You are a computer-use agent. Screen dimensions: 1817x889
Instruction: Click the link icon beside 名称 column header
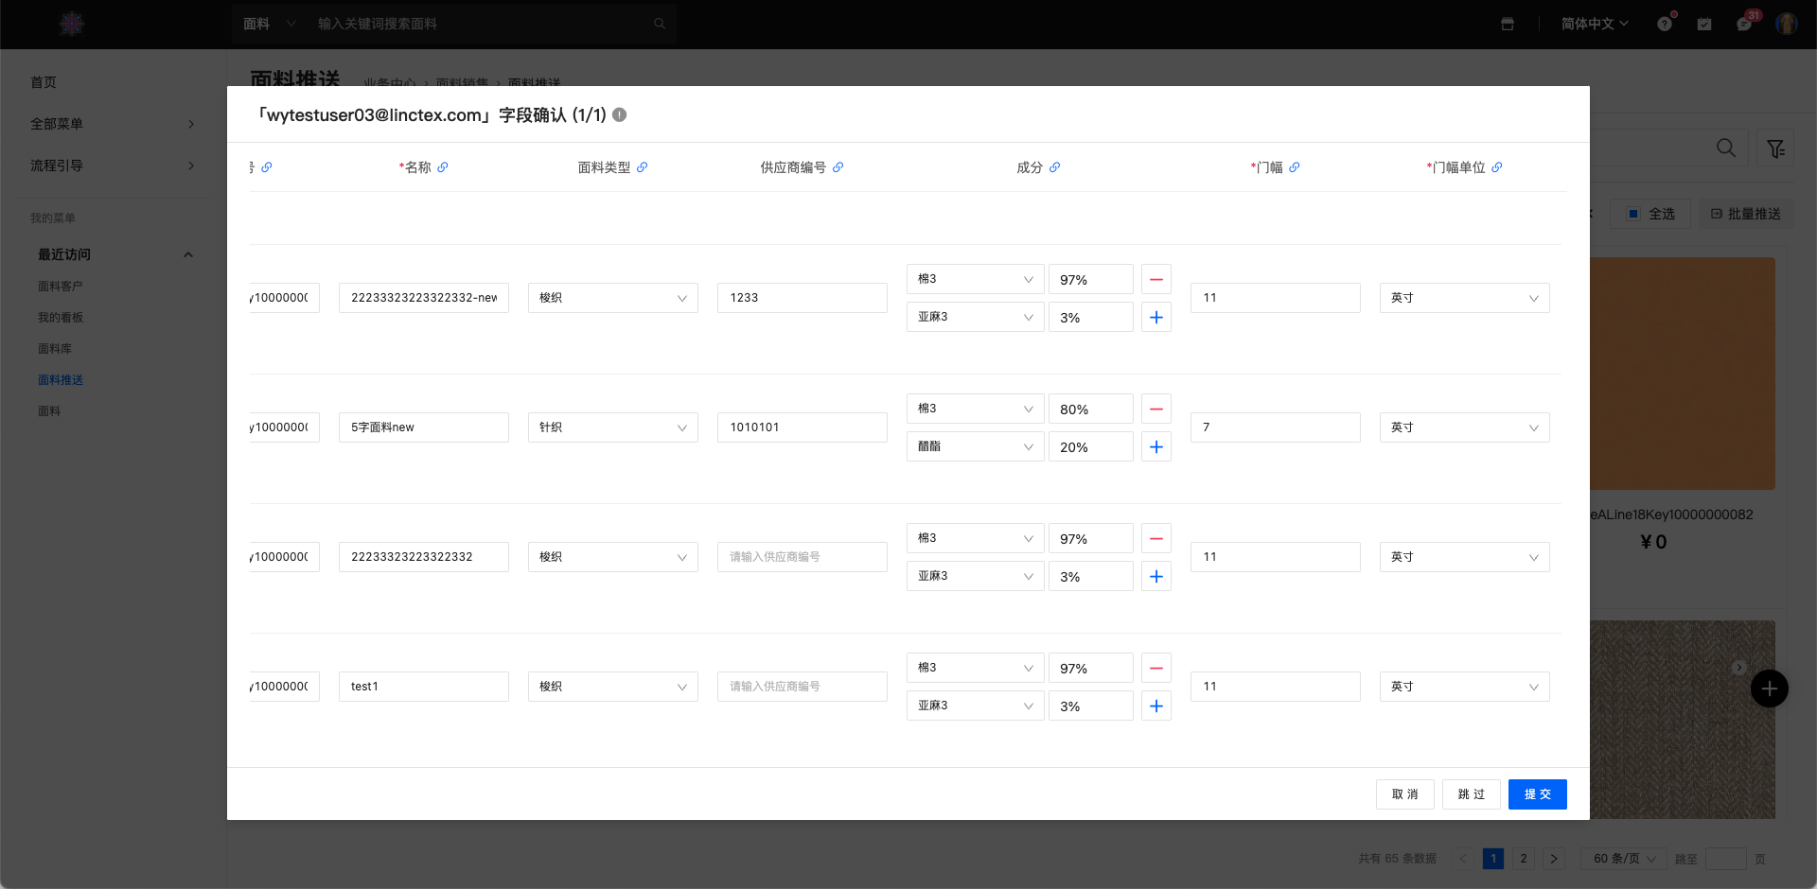click(443, 167)
